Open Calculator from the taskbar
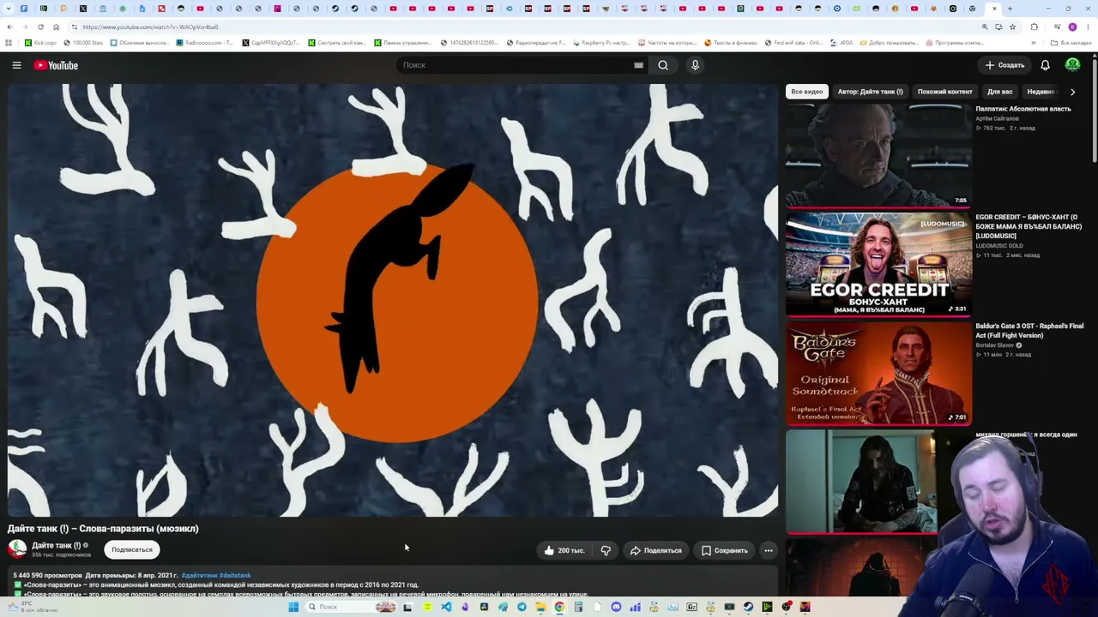This screenshot has height=617, width=1098. (x=578, y=607)
